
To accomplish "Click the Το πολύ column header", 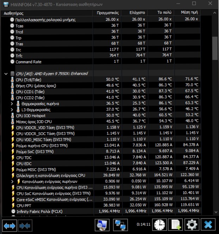I will pos(161,13).
